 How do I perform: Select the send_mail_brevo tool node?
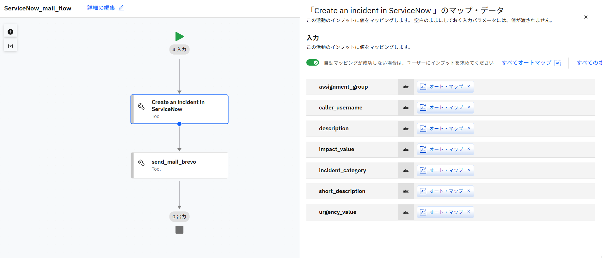pos(180,166)
